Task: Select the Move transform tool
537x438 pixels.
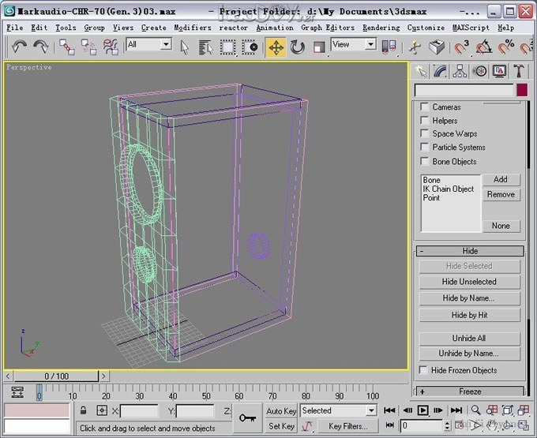Action: click(x=276, y=47)
